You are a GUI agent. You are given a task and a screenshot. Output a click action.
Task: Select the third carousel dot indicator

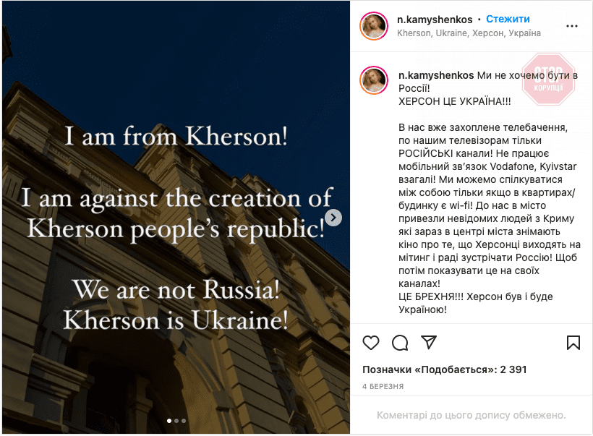tap(184, 420)
